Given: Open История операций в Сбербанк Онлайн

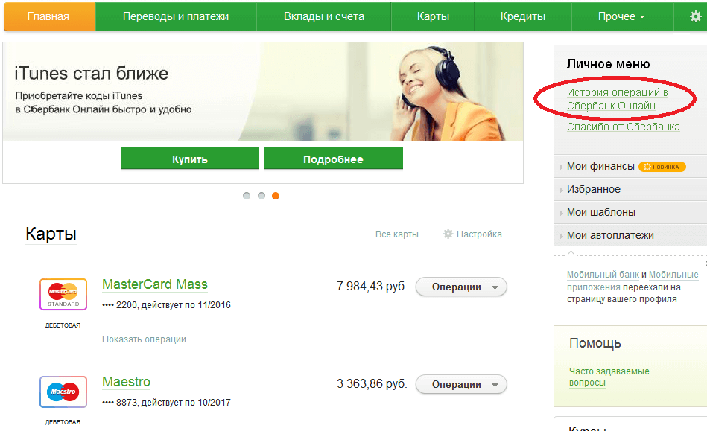Looking at the screenshot, I should pyautogui.click(x=617, y=99).
